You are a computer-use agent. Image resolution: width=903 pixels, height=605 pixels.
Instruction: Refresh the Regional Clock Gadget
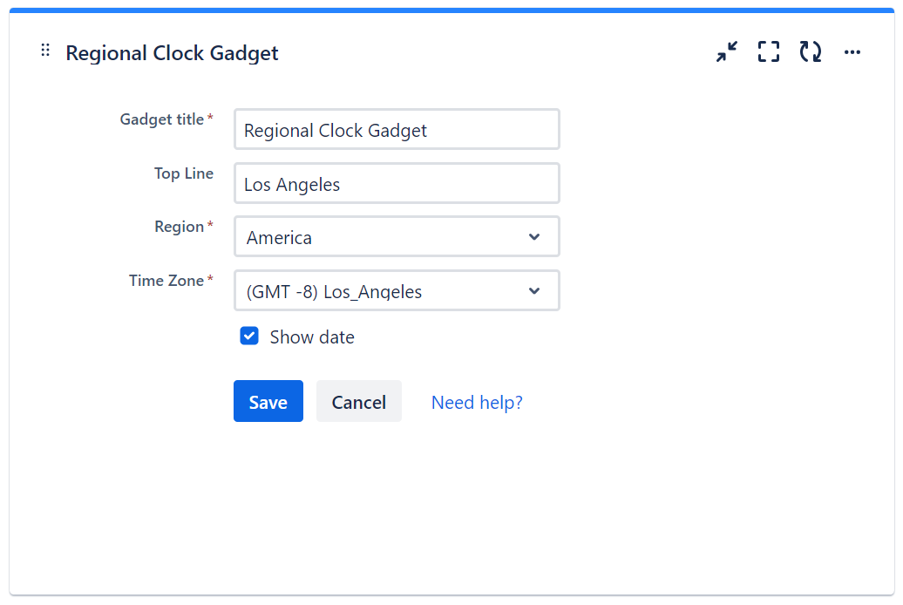[811, 52]
